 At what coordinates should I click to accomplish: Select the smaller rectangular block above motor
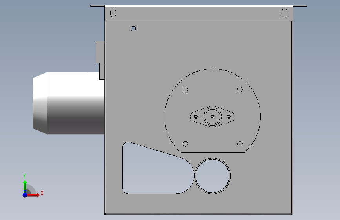pos(102,71)
